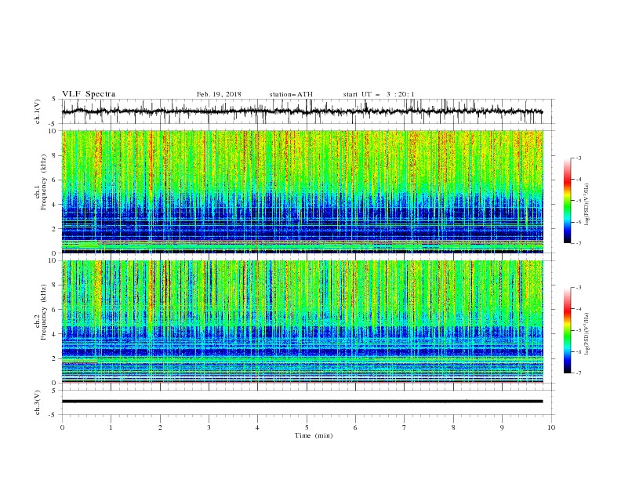Click the "VLF Spectra" plot title
Image resolution: width=621 pixels, height=480 pixels.
click(89, 94)
